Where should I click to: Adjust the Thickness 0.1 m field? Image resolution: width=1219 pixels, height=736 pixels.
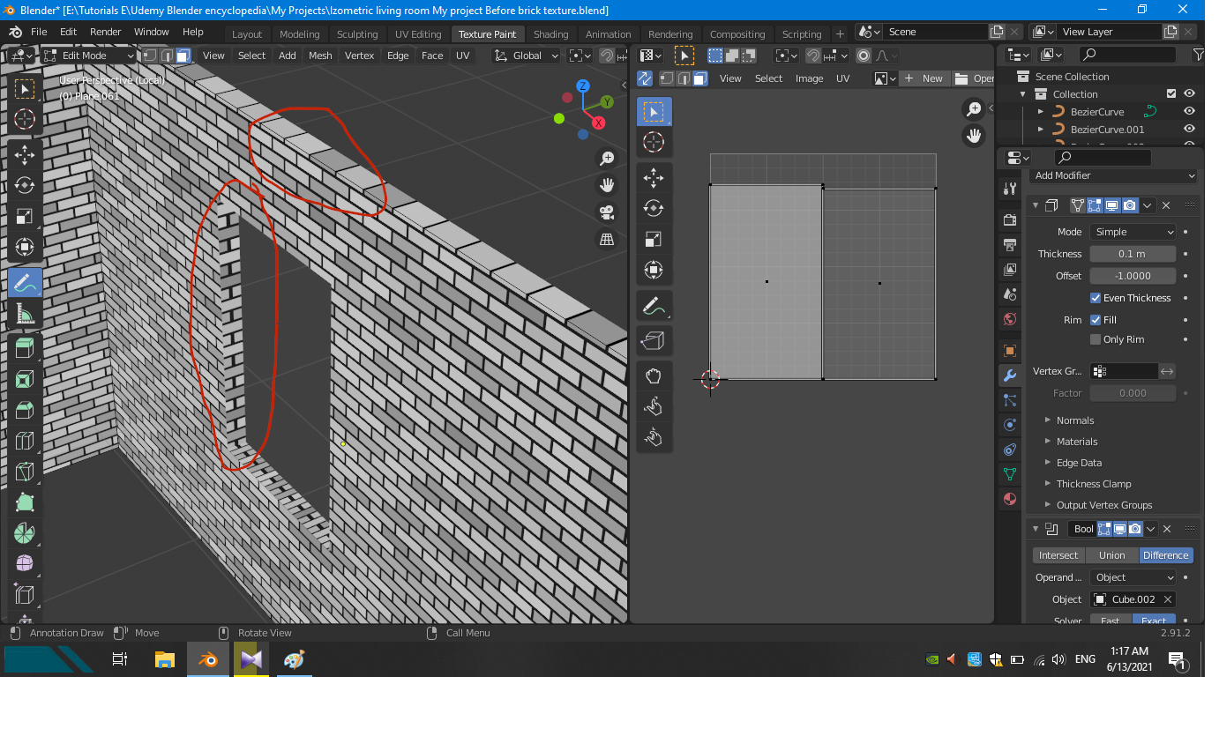point(1133,254)
